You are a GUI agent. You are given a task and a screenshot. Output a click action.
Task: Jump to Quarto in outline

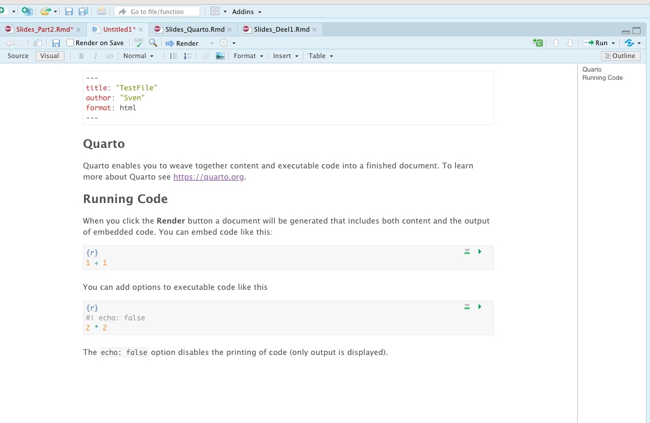click(x=591, y=70)
